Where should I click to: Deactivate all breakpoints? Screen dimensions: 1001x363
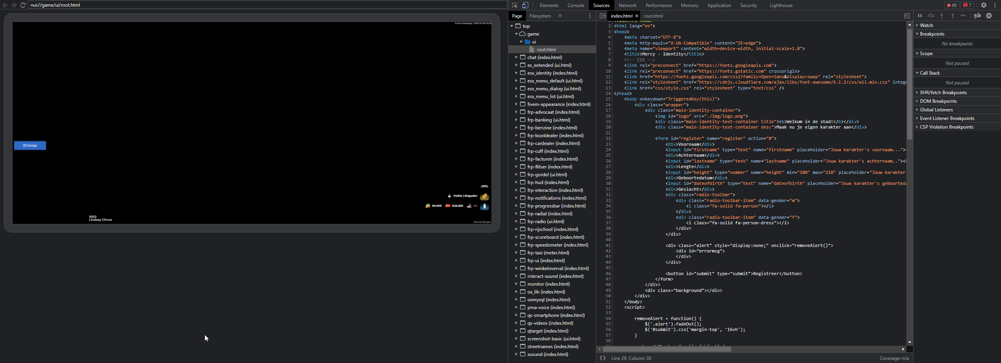point(978,16)
